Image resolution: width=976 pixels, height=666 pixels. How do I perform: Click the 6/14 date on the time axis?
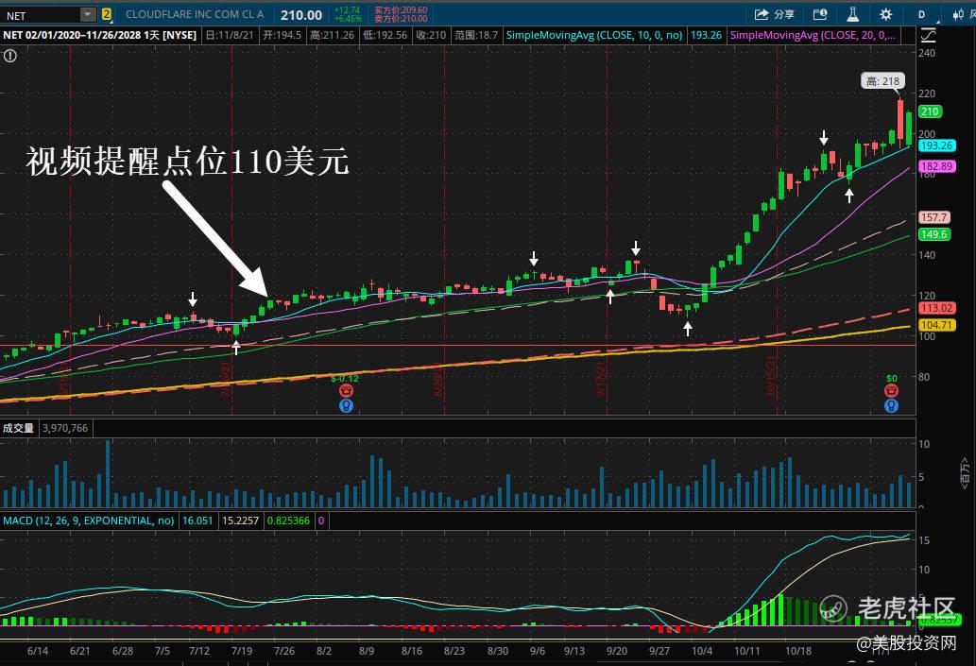38,651
